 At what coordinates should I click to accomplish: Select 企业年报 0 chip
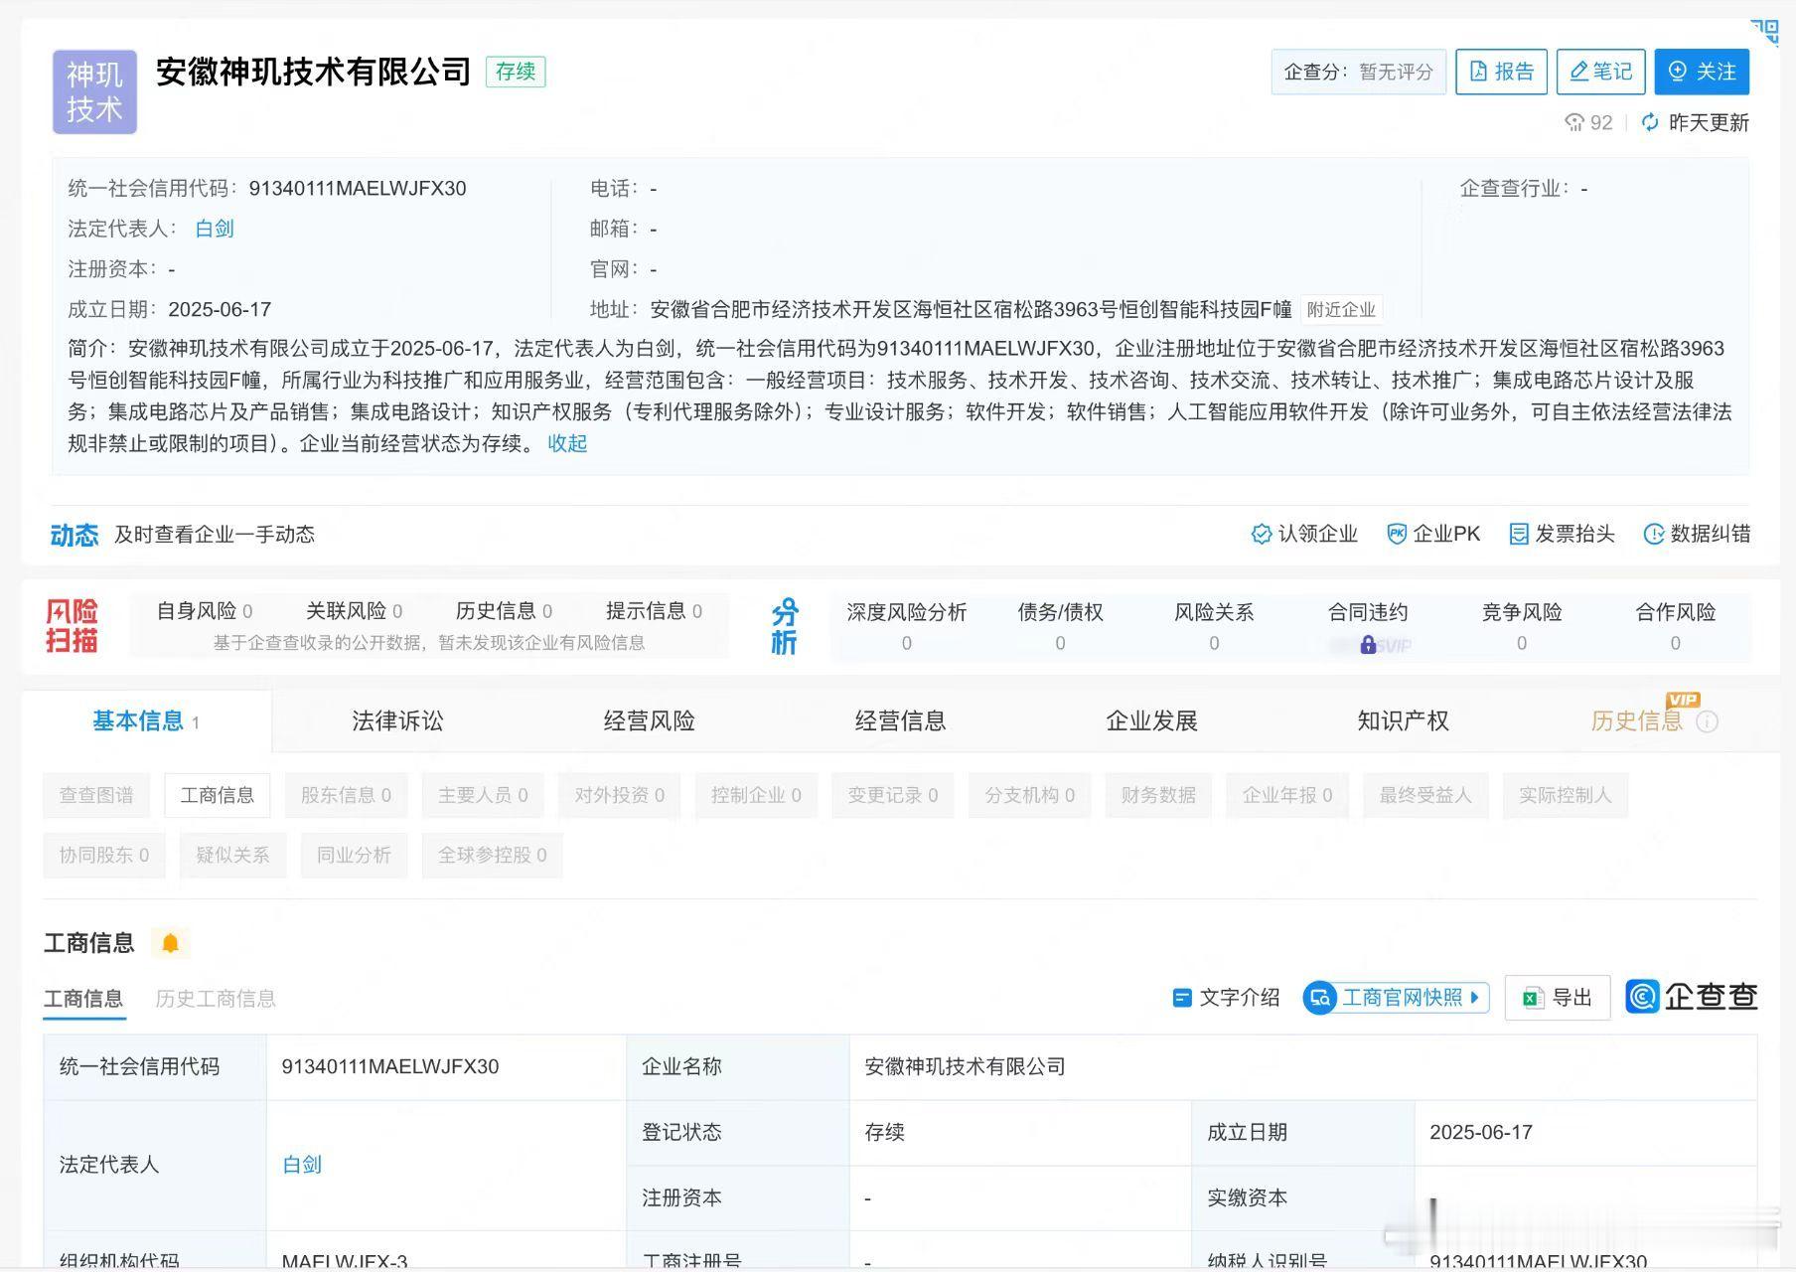point(1287,795)
